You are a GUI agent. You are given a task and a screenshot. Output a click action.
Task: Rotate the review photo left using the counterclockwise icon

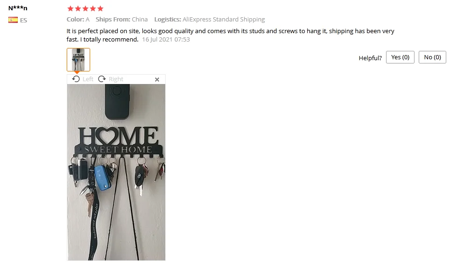point(76,79)
